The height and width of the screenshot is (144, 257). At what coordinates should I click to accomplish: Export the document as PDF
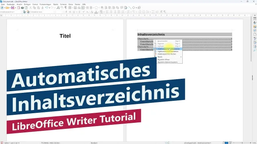click(x=18, y=8)
